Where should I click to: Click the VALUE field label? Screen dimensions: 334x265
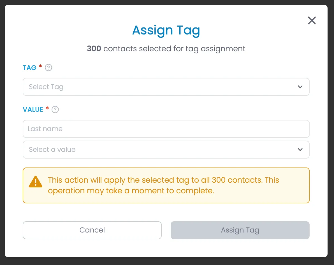[x=33, y=110]
